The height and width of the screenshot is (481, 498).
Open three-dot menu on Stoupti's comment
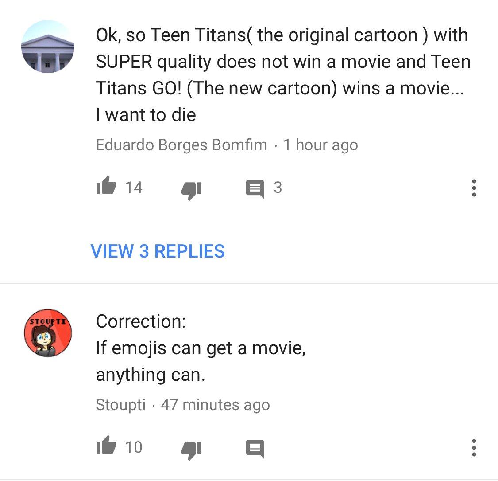click(474, 448)
